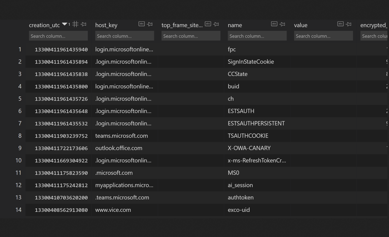Image resolution: width=389 pixels, height=237 pixels.
Task: Click the value column header label
Action: tap(301, 25)
